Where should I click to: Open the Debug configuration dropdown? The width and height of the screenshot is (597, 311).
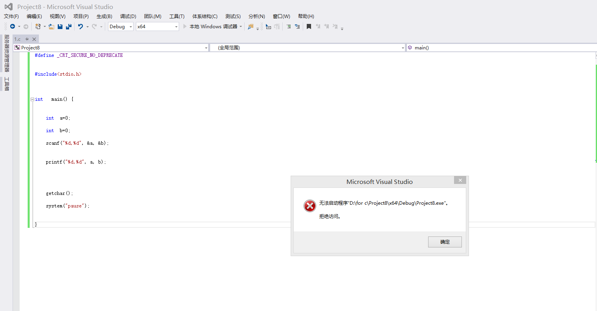121,27
